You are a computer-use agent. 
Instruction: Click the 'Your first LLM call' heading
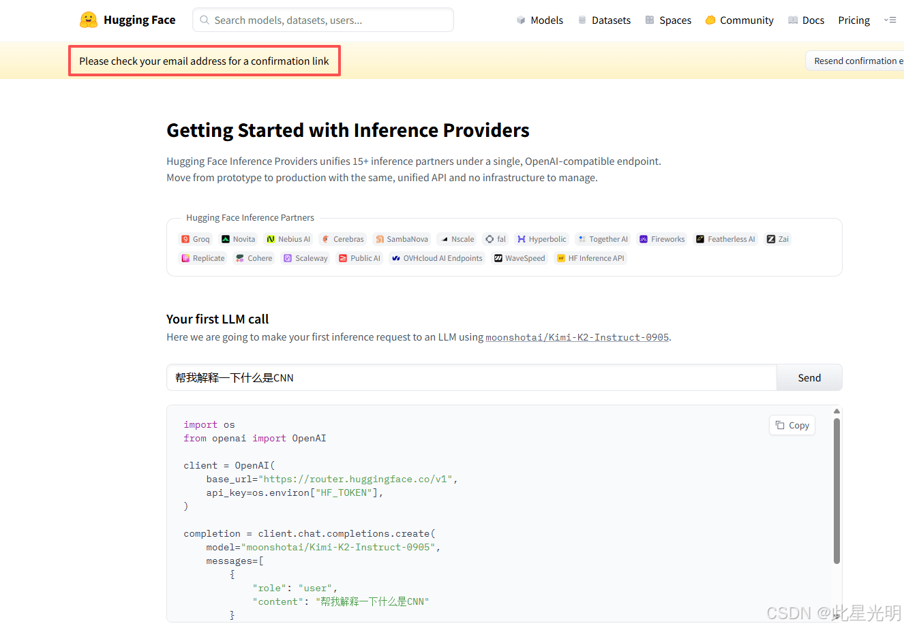[217, 319]
